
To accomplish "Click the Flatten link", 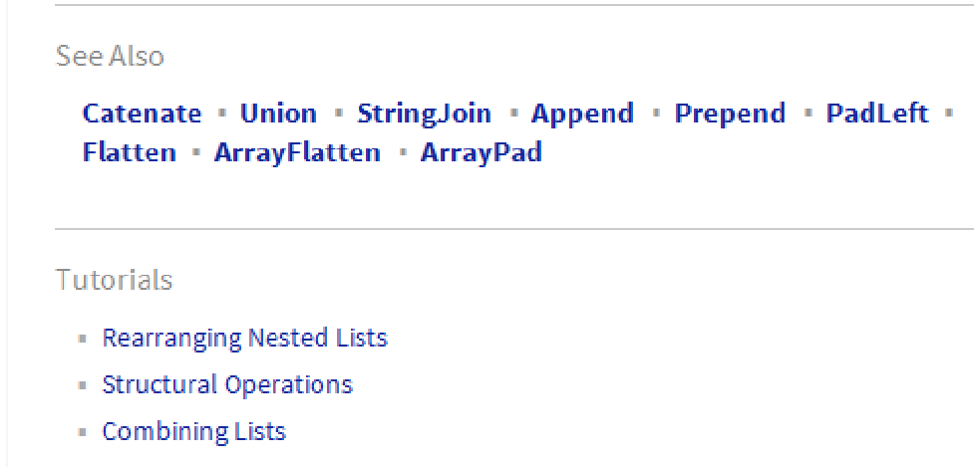I will coord(129,153).
